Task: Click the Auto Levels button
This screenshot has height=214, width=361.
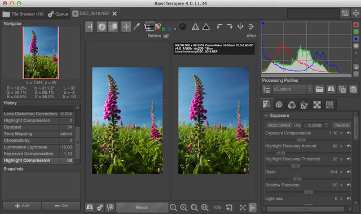Action: coord(279,125)
